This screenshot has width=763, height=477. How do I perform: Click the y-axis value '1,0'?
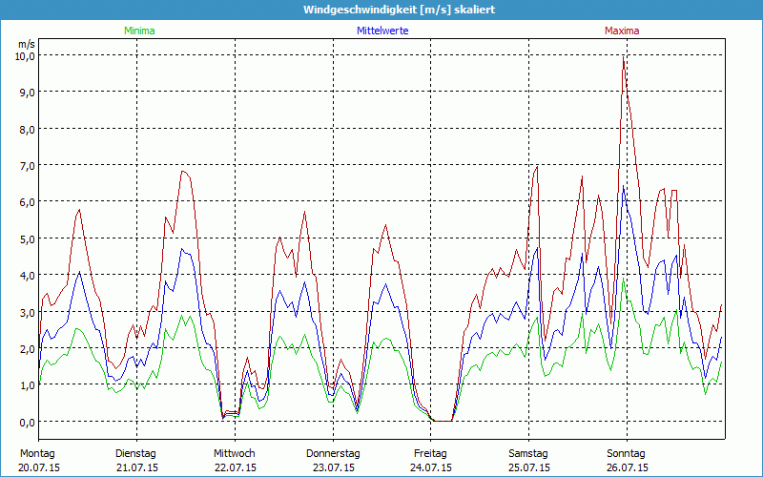click(x=27, y=385)
